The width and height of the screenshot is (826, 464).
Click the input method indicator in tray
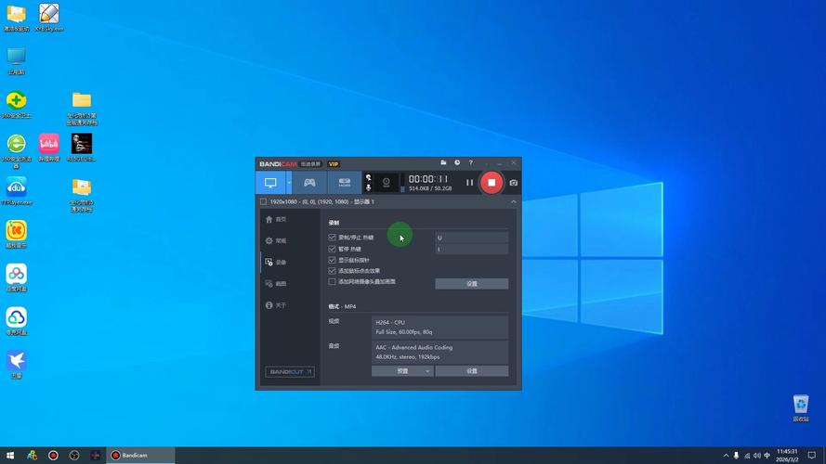point(767,455)
